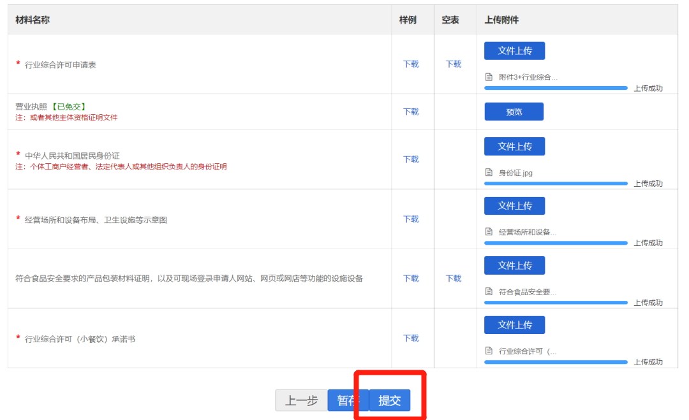Download the 空表 for 行业综合许可申请表
This screenshot has width=689, height=420.
pyautogui.click(x=453, y=64)
